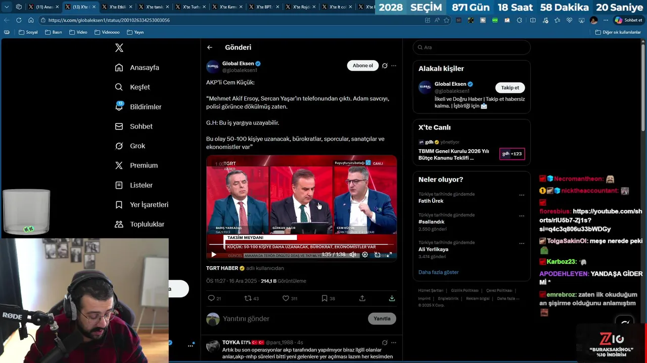Screen dimensions: 647x363
Task: Open sidebar account more options
Action: (191, 345)
